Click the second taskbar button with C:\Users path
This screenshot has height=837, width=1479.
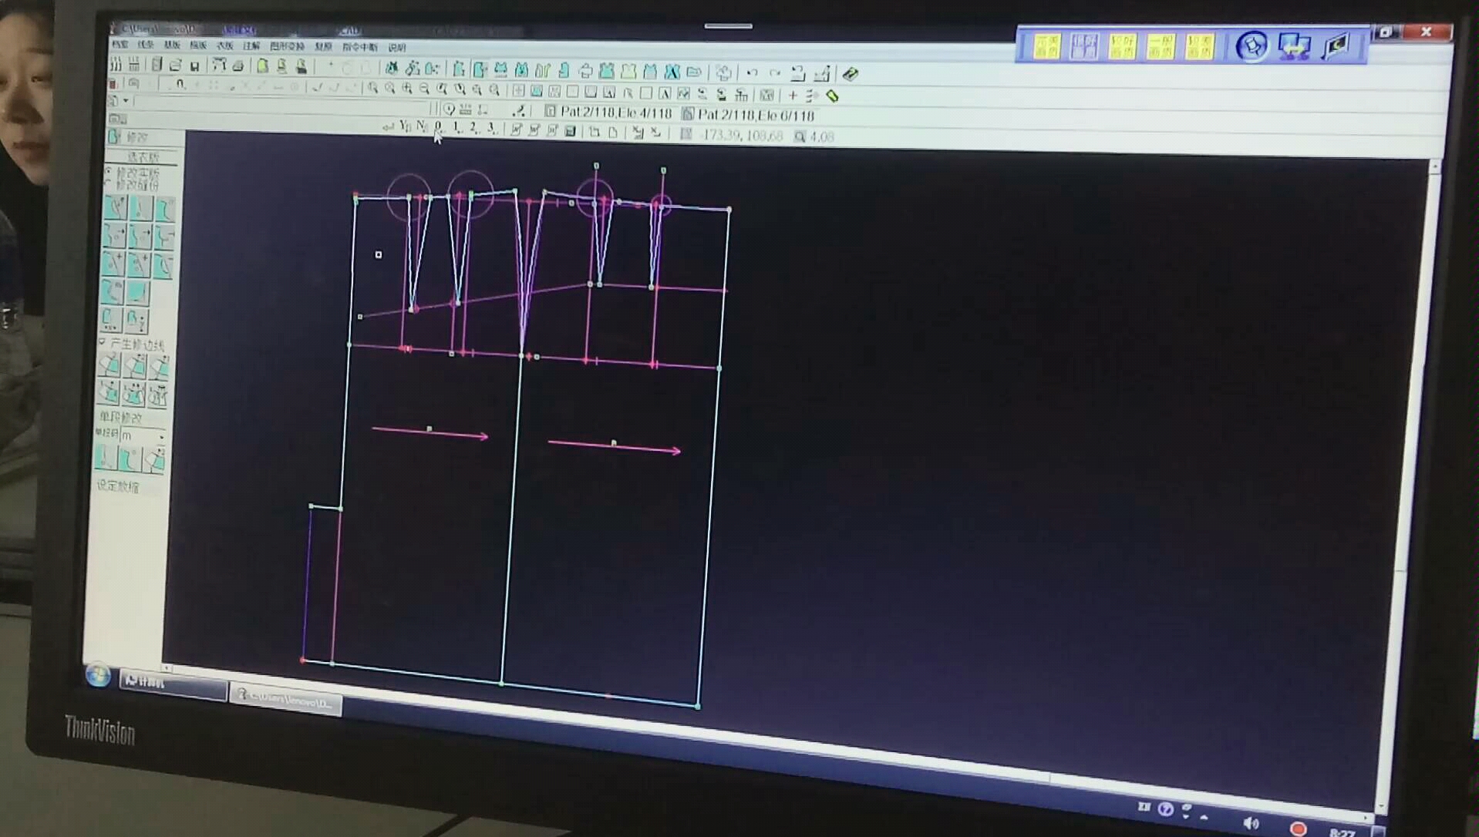pos(286,700)
